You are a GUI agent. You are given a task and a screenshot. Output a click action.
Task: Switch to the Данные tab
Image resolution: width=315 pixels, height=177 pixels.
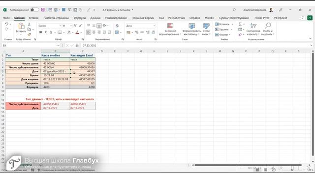pyautogui.click(x=95, y=18)
